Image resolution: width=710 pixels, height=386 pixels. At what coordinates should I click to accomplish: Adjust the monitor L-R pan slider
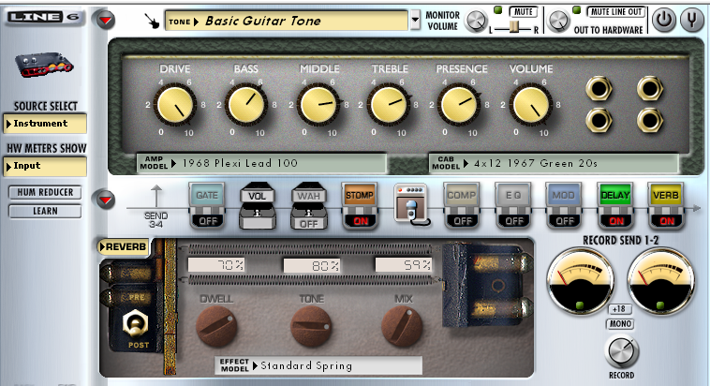tap(514, 27)
